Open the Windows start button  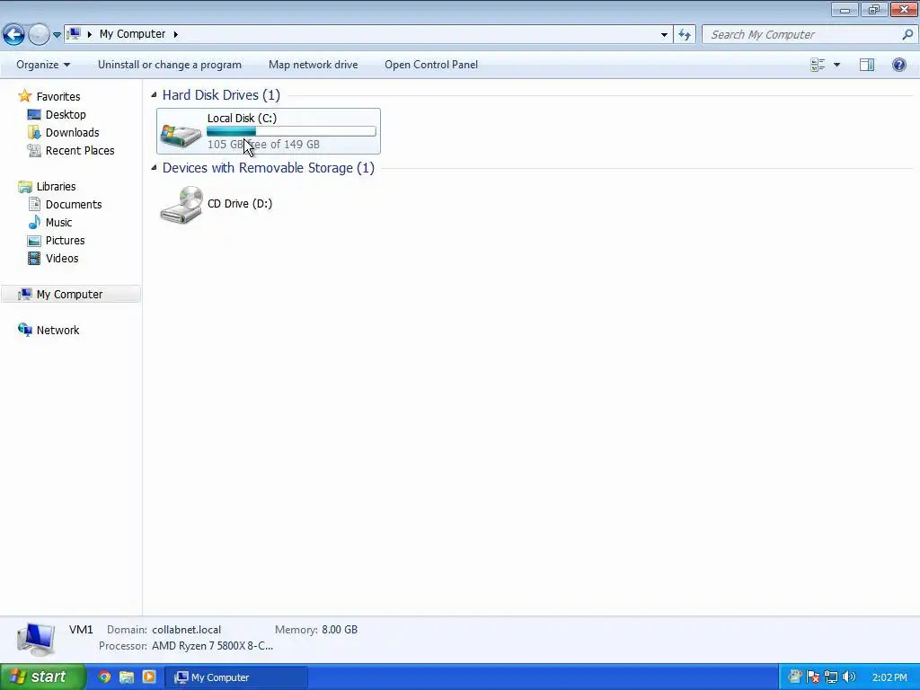tap(42, 677)
